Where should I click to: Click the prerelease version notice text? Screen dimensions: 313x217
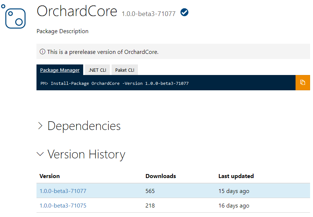(103, 52)
